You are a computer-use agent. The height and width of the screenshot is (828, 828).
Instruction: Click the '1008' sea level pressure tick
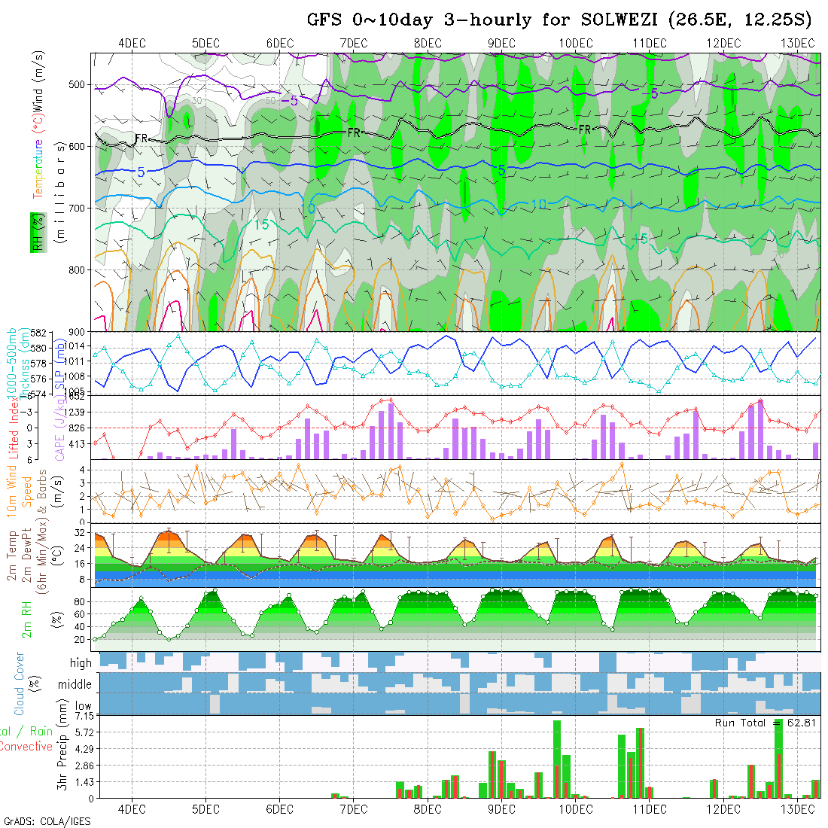click(75, 376)
